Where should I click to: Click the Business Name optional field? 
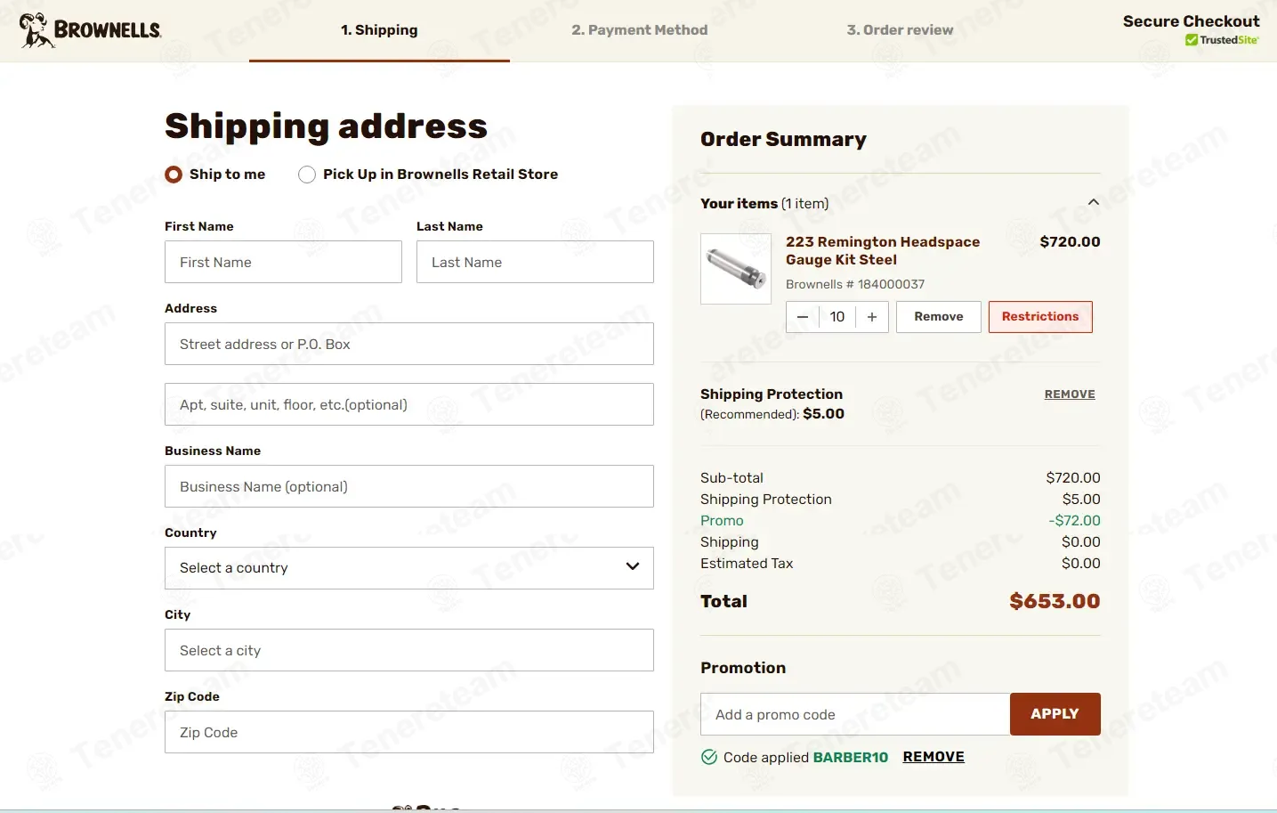409,486
